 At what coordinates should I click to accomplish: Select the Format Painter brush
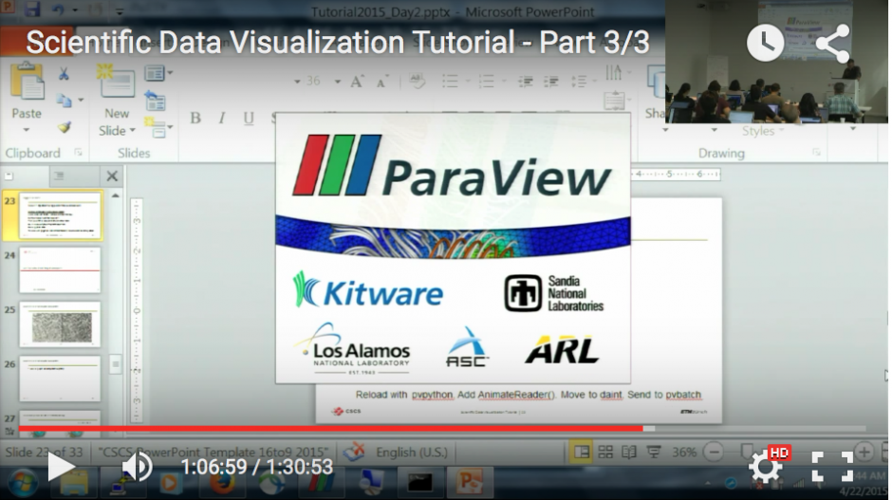coord(64,127)
